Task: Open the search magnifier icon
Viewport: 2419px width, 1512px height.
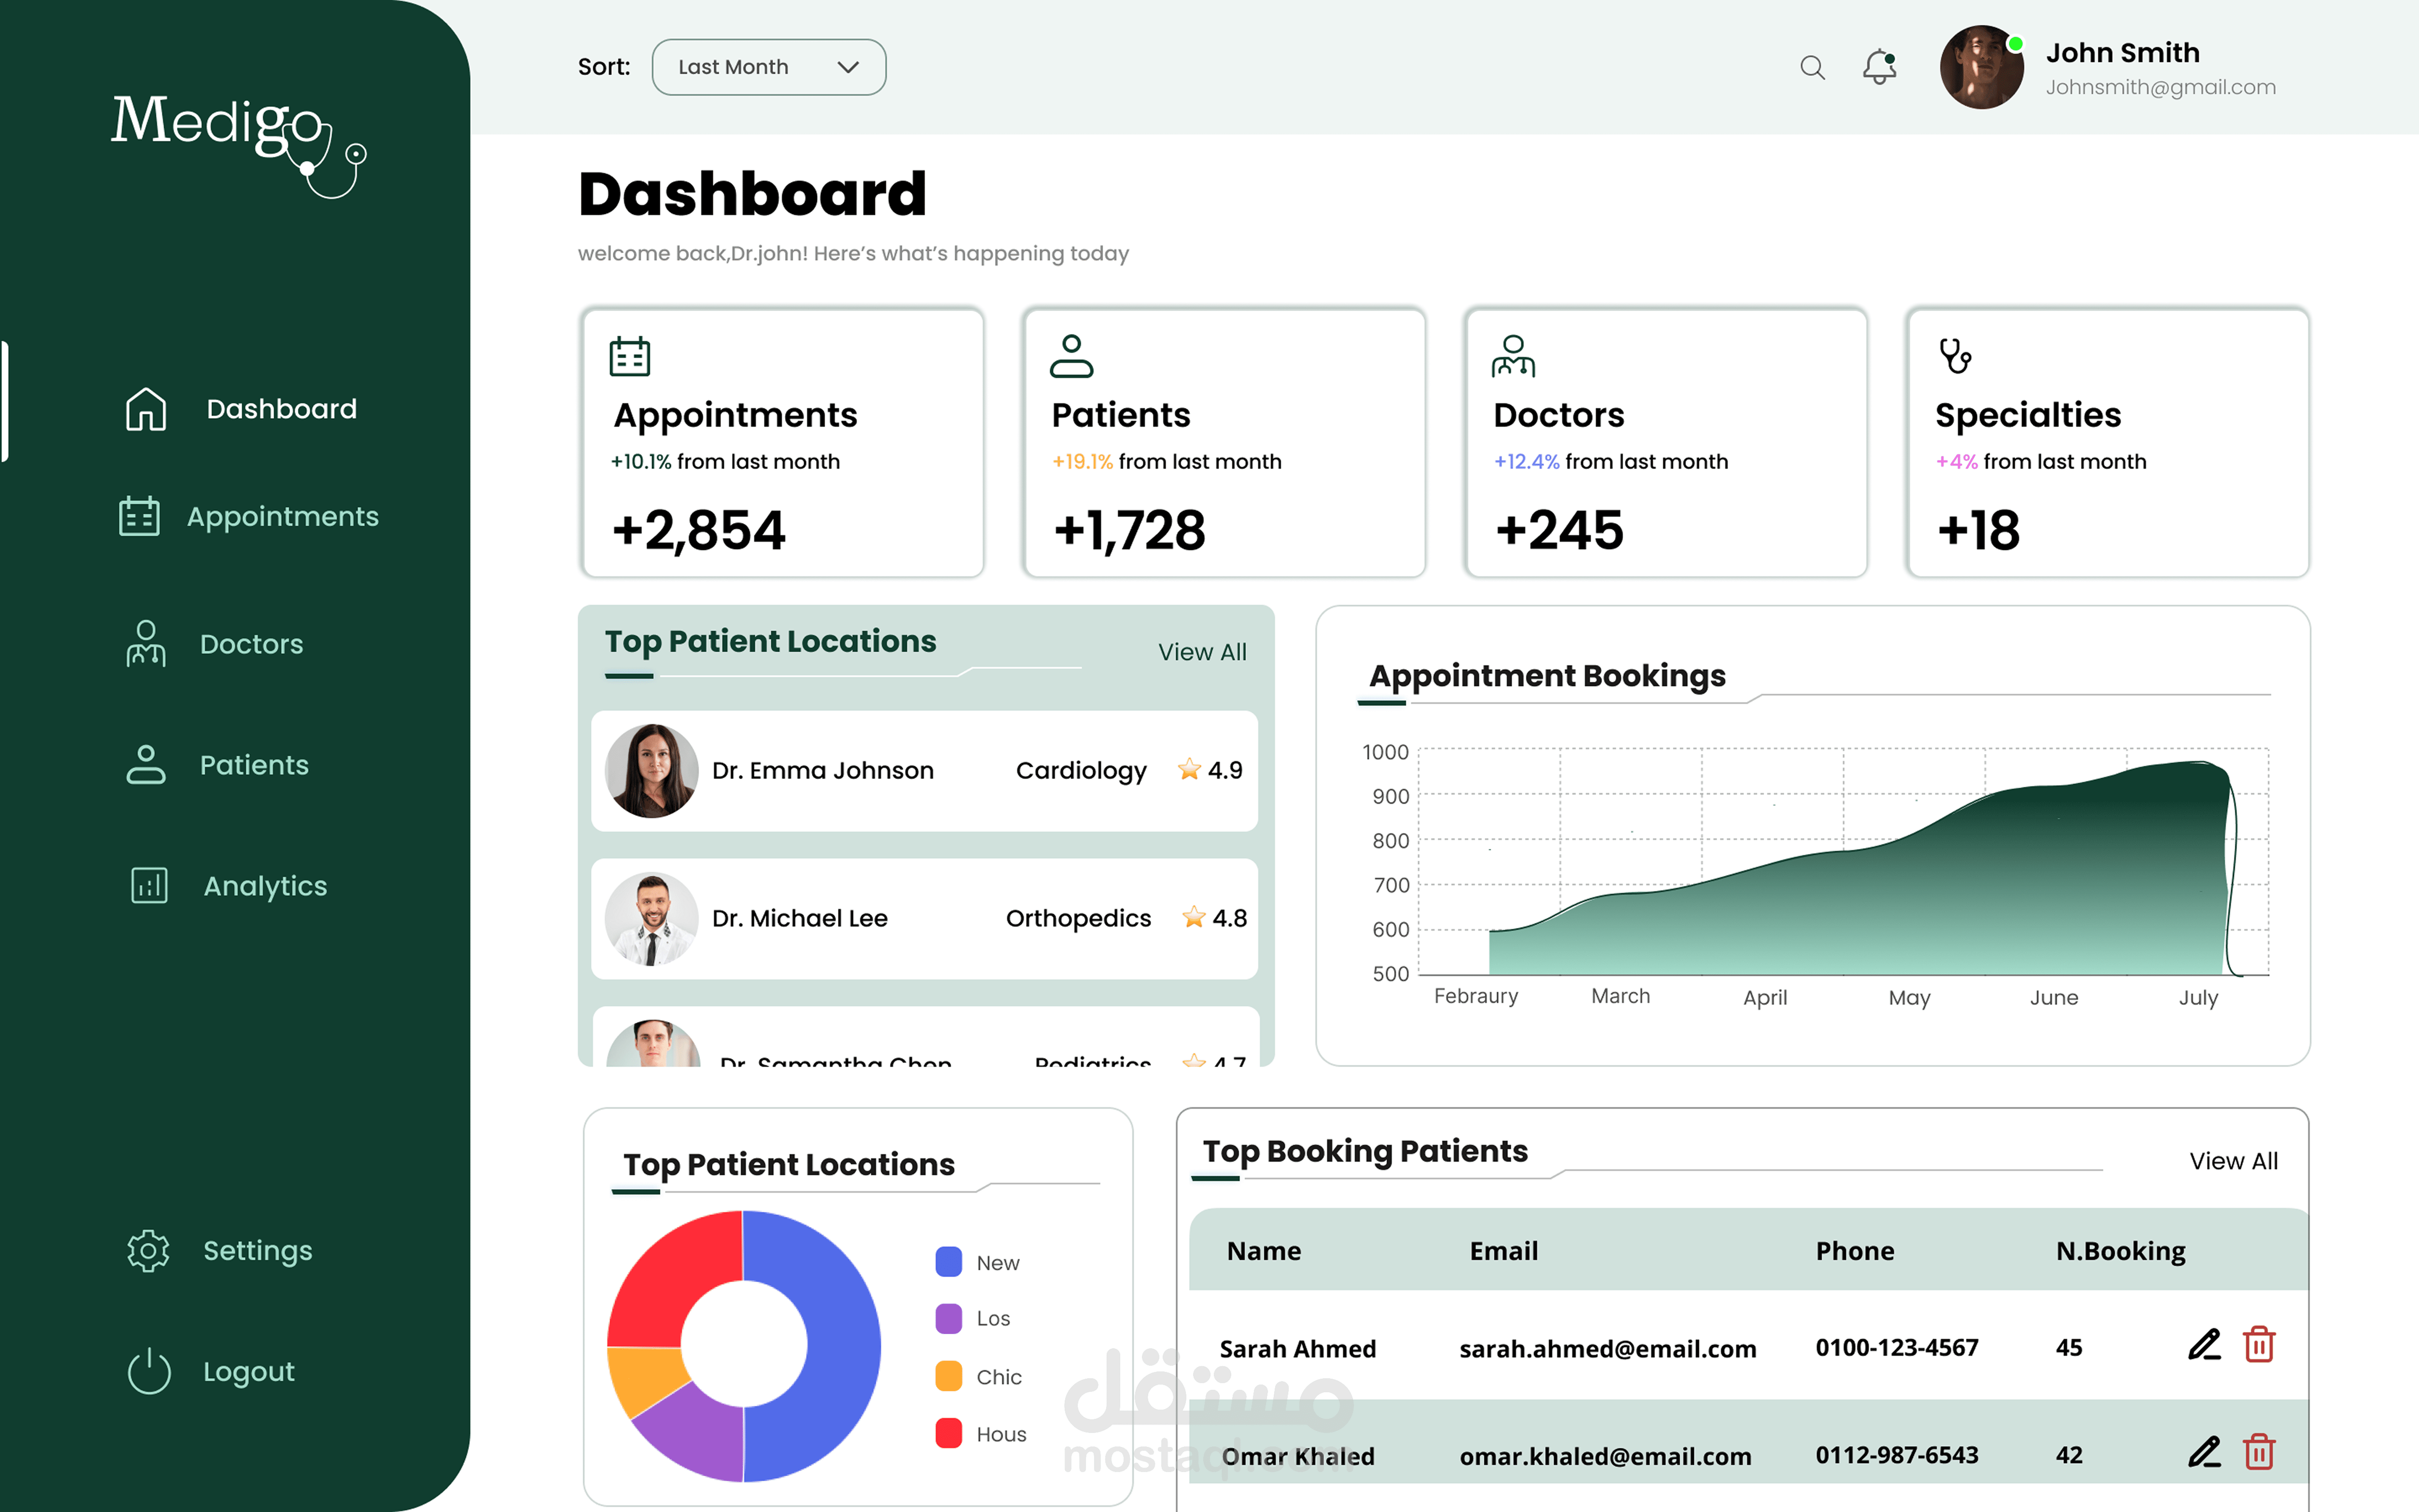Action: 1812,67
